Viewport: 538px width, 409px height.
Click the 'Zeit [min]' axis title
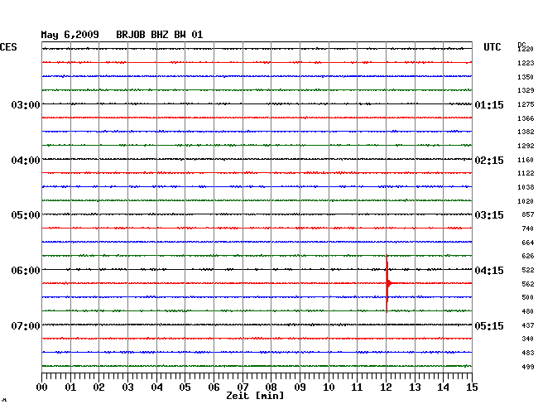click(x=255, y=396)
